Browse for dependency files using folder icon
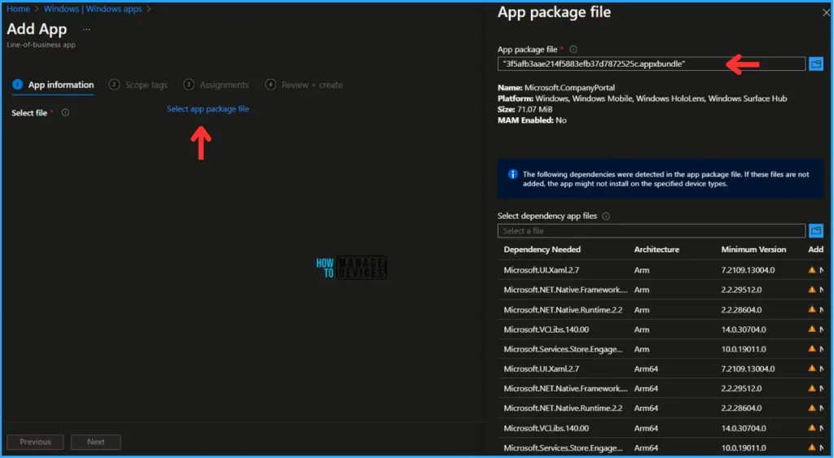 816,230
